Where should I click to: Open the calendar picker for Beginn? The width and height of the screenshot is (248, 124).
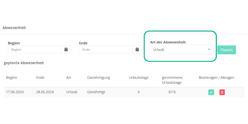tap(66, 50)
